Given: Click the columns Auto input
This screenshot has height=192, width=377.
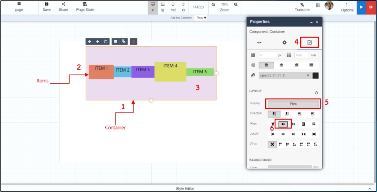Looking at the screenshot, I should (x=301, y=55).
